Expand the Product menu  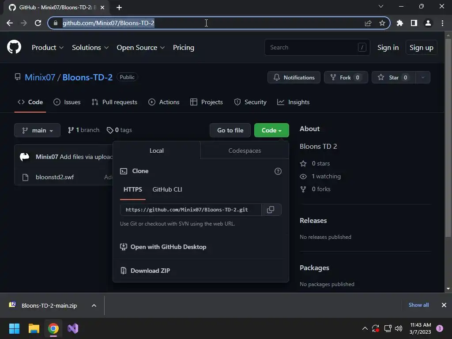tap(48, 48)
